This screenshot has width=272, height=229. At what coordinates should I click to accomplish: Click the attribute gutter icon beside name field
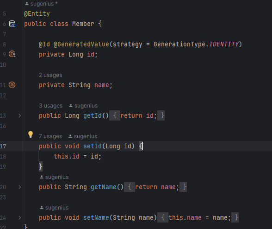pyautogui.click(x=12, y=85)
